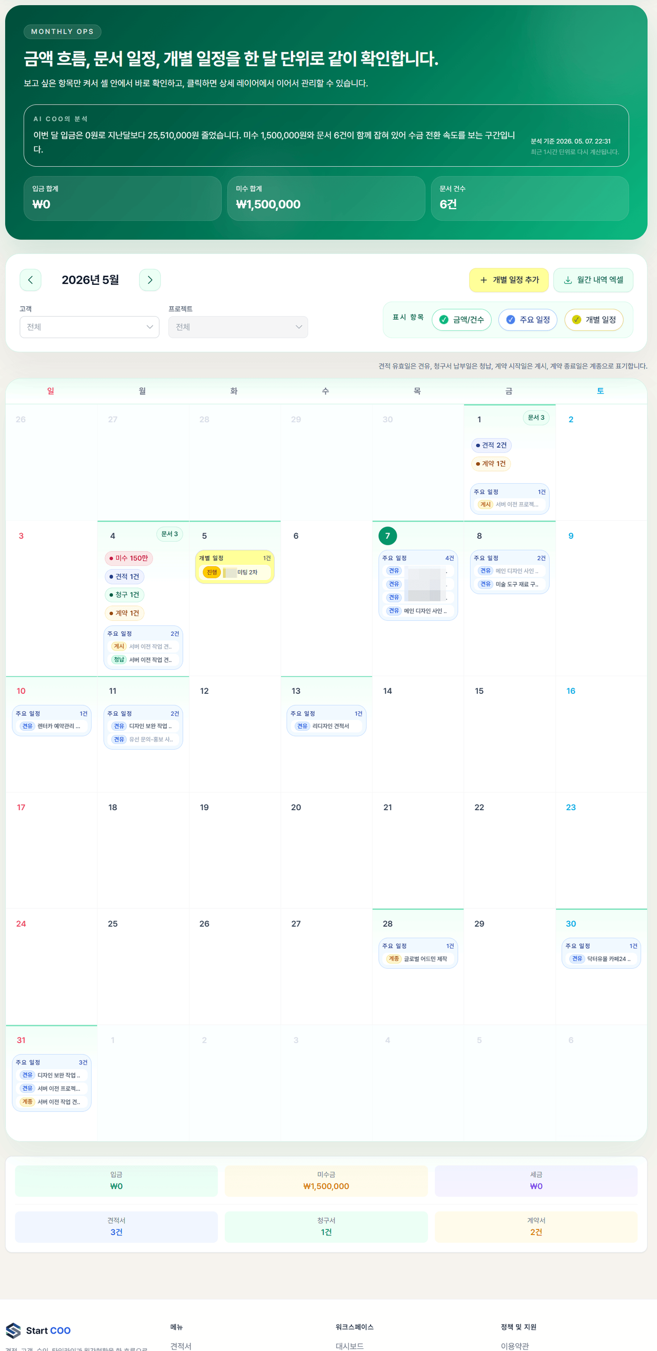Open the 고객 dropdown

pos(90,327)
